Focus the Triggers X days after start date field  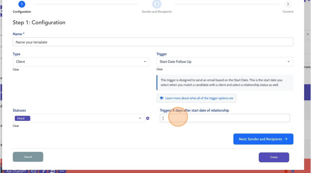pyautogui.click(x=225, y=118)
